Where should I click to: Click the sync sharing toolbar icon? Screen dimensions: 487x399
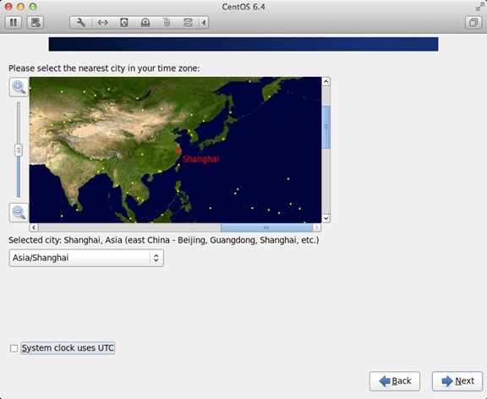pos(188,23)
